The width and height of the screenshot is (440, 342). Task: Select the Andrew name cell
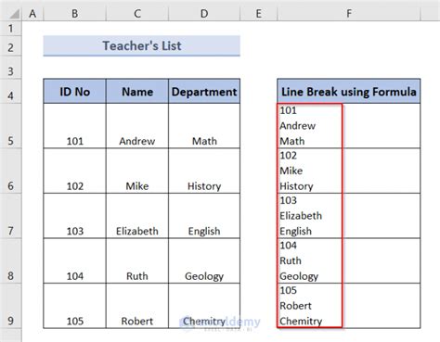[x=137, y=126]
